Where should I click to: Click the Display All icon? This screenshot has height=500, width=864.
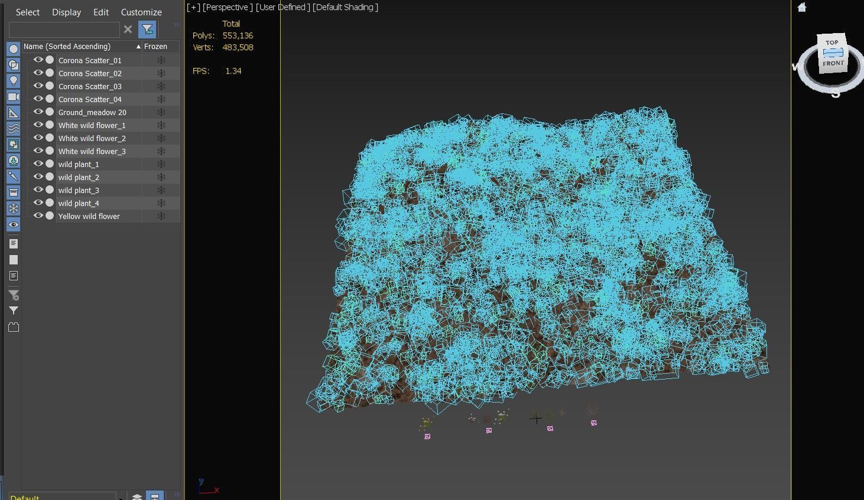click(13, 244)
